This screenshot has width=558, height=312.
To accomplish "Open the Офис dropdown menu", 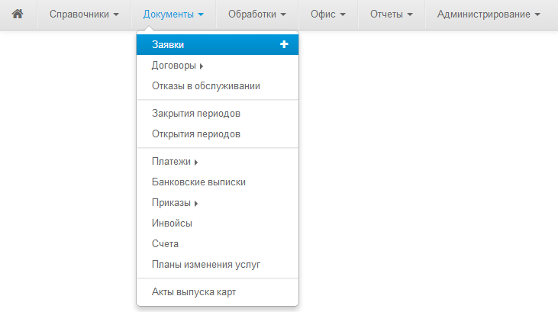I will click(328, 14).
